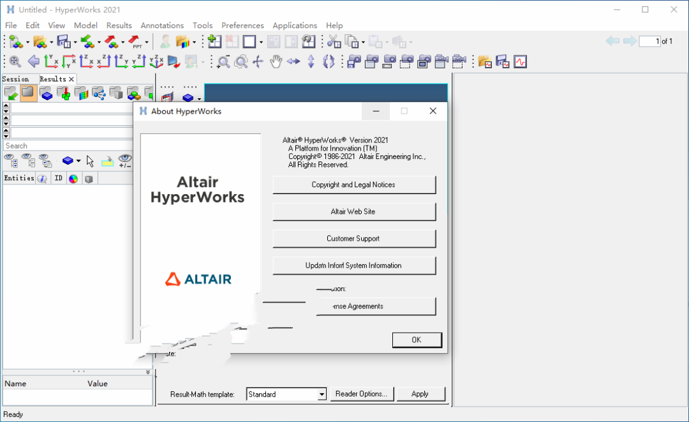Viewport: 689px width, 422px height.
Task: Click the circle zoom magnifier icon
Action: (x=241, y=61)
